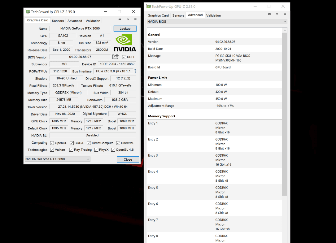Image resolution: width=336 pixels, height=243 pixels.
Task: Click the Bus Interface question mark icon
Action: point(135,71)
